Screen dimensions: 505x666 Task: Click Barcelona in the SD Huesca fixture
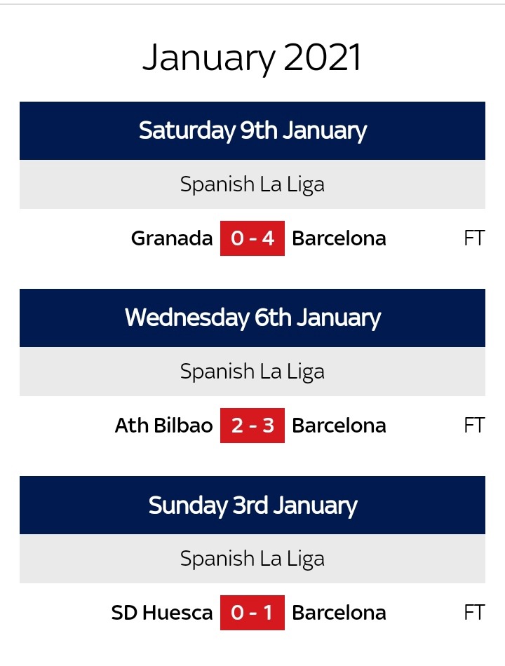(x=339, y=613)
